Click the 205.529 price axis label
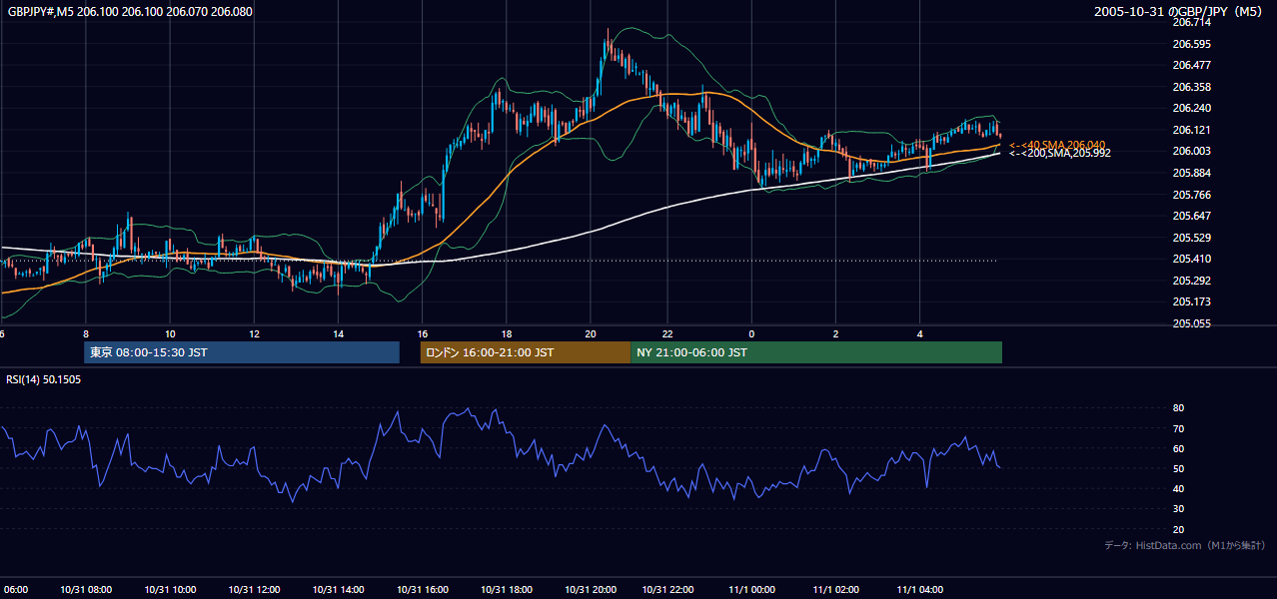 click(1192, 238)
